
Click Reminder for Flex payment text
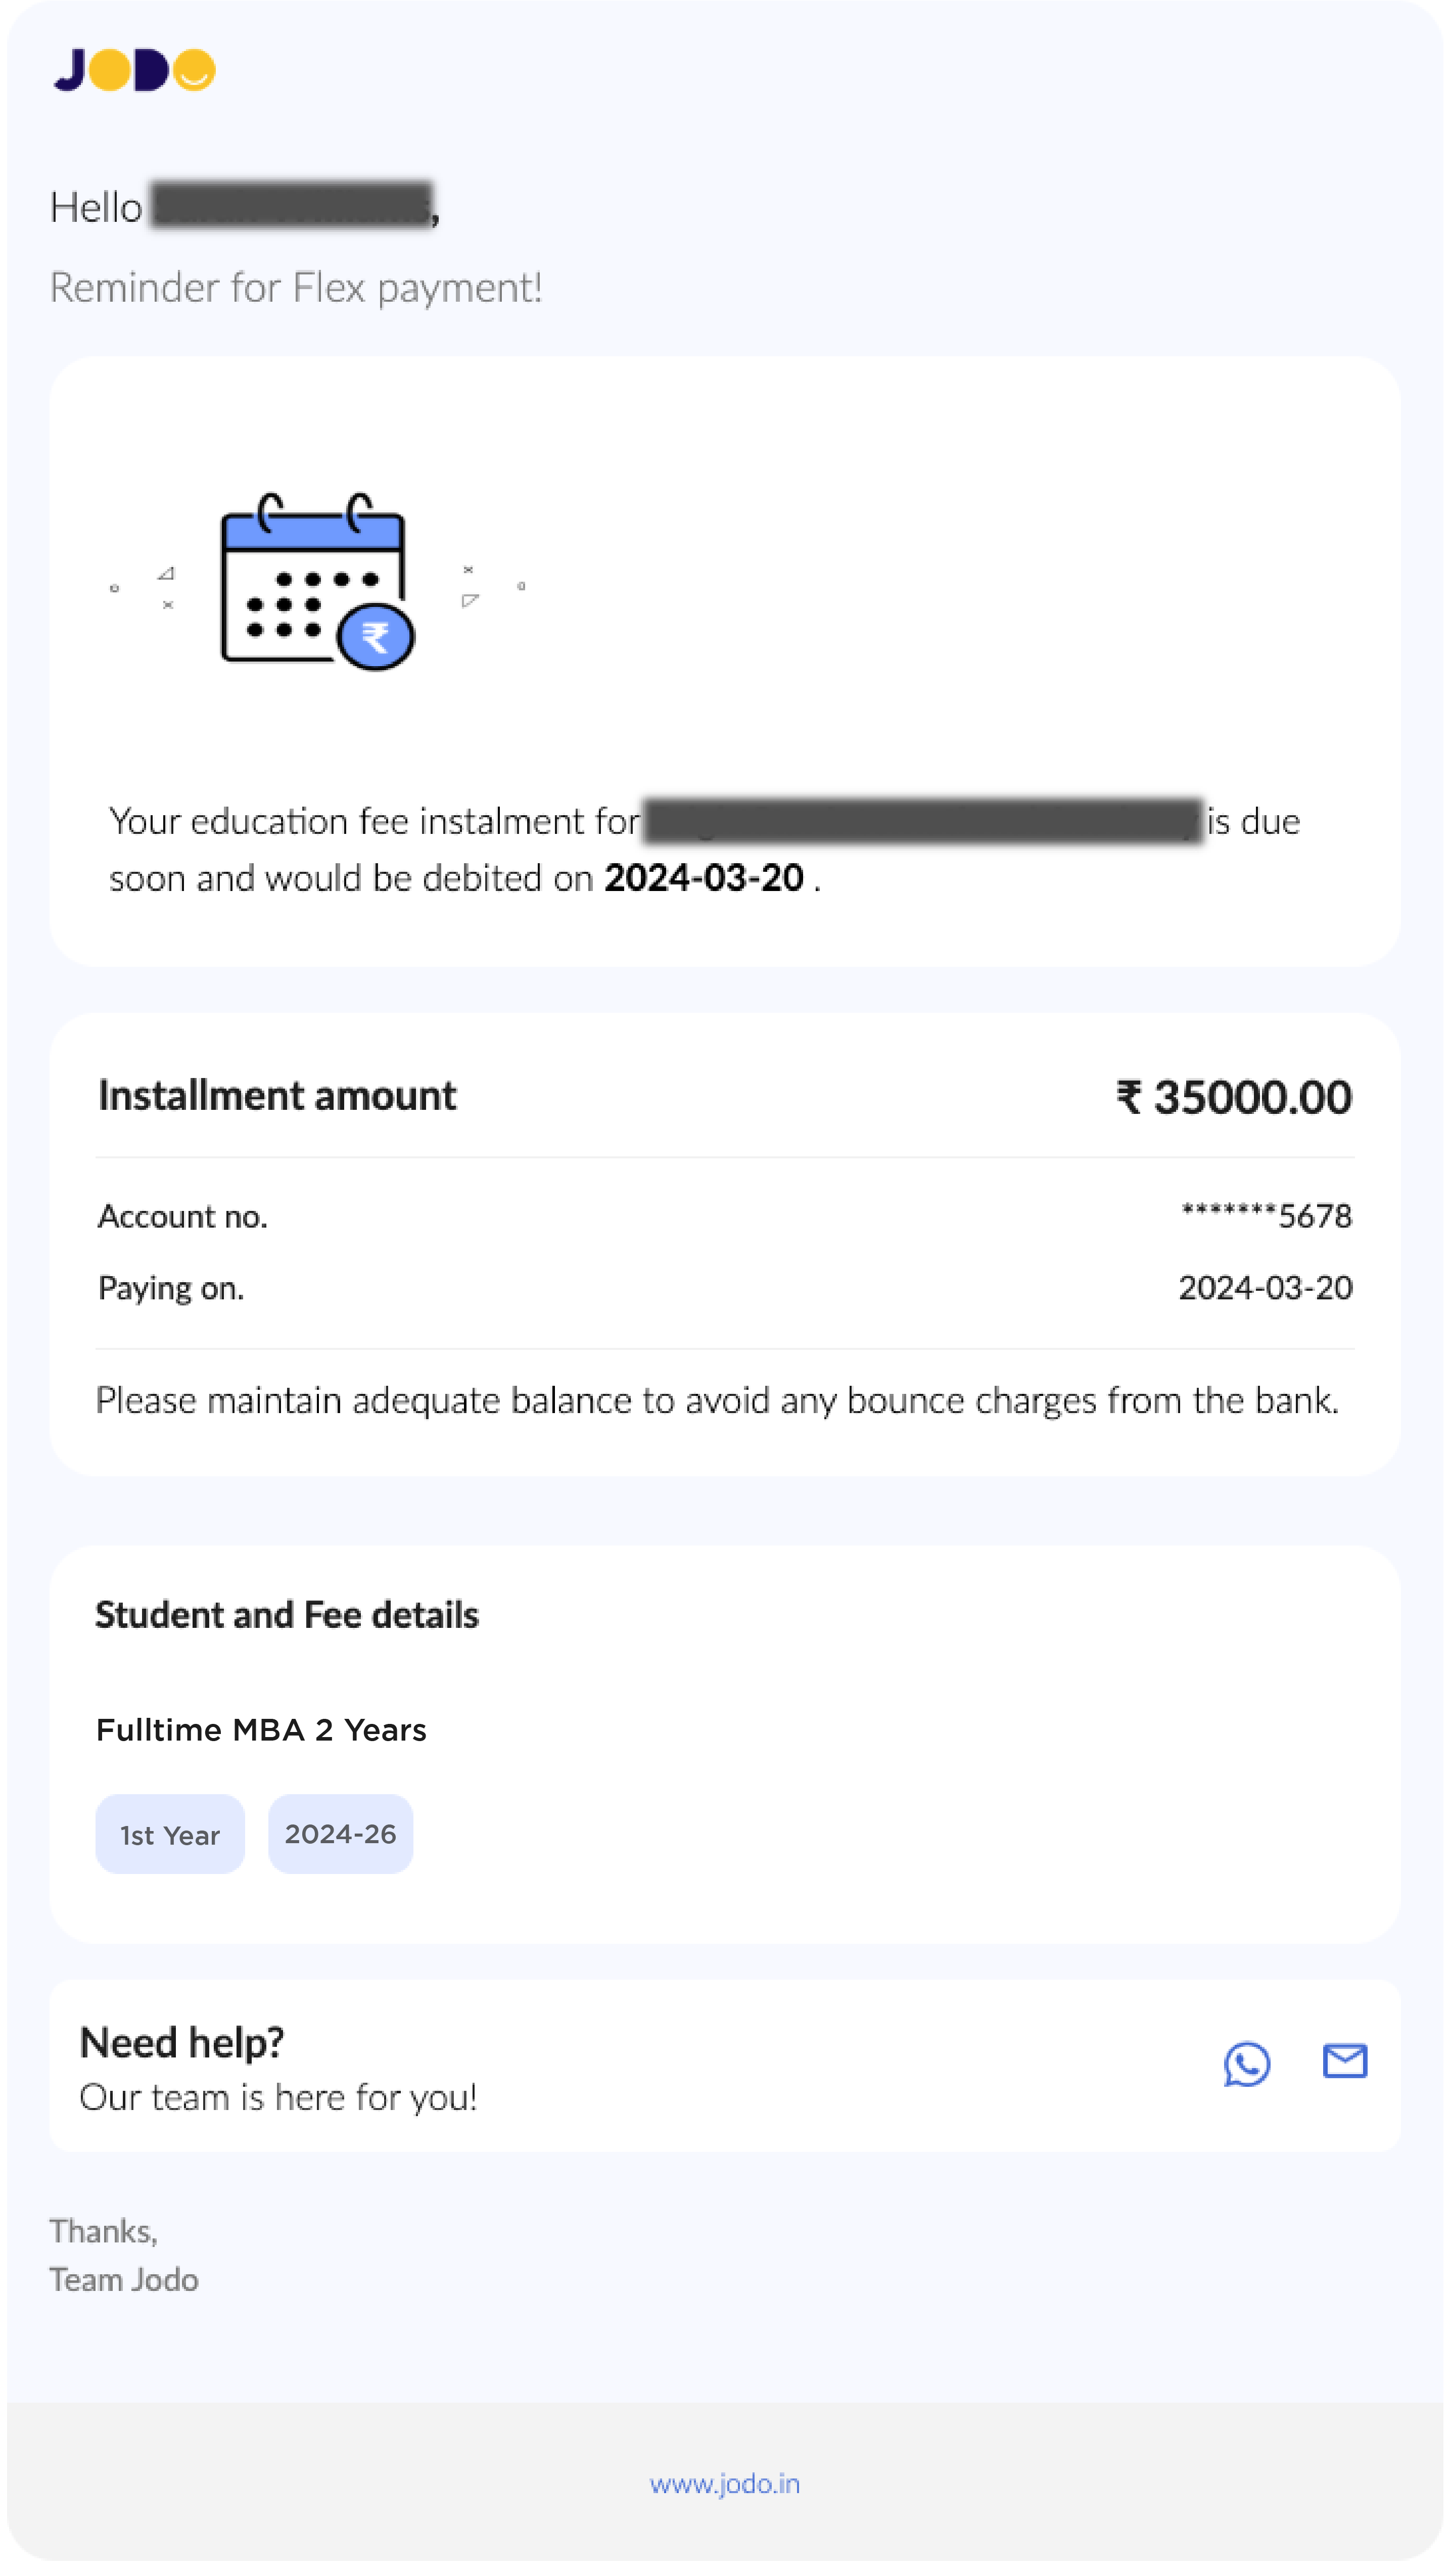click(296, 288)
